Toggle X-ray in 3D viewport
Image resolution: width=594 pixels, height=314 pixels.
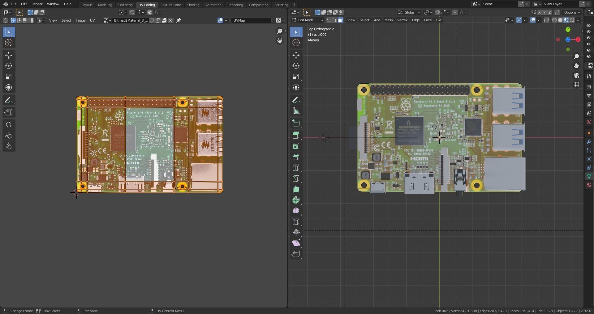(547, 20)
